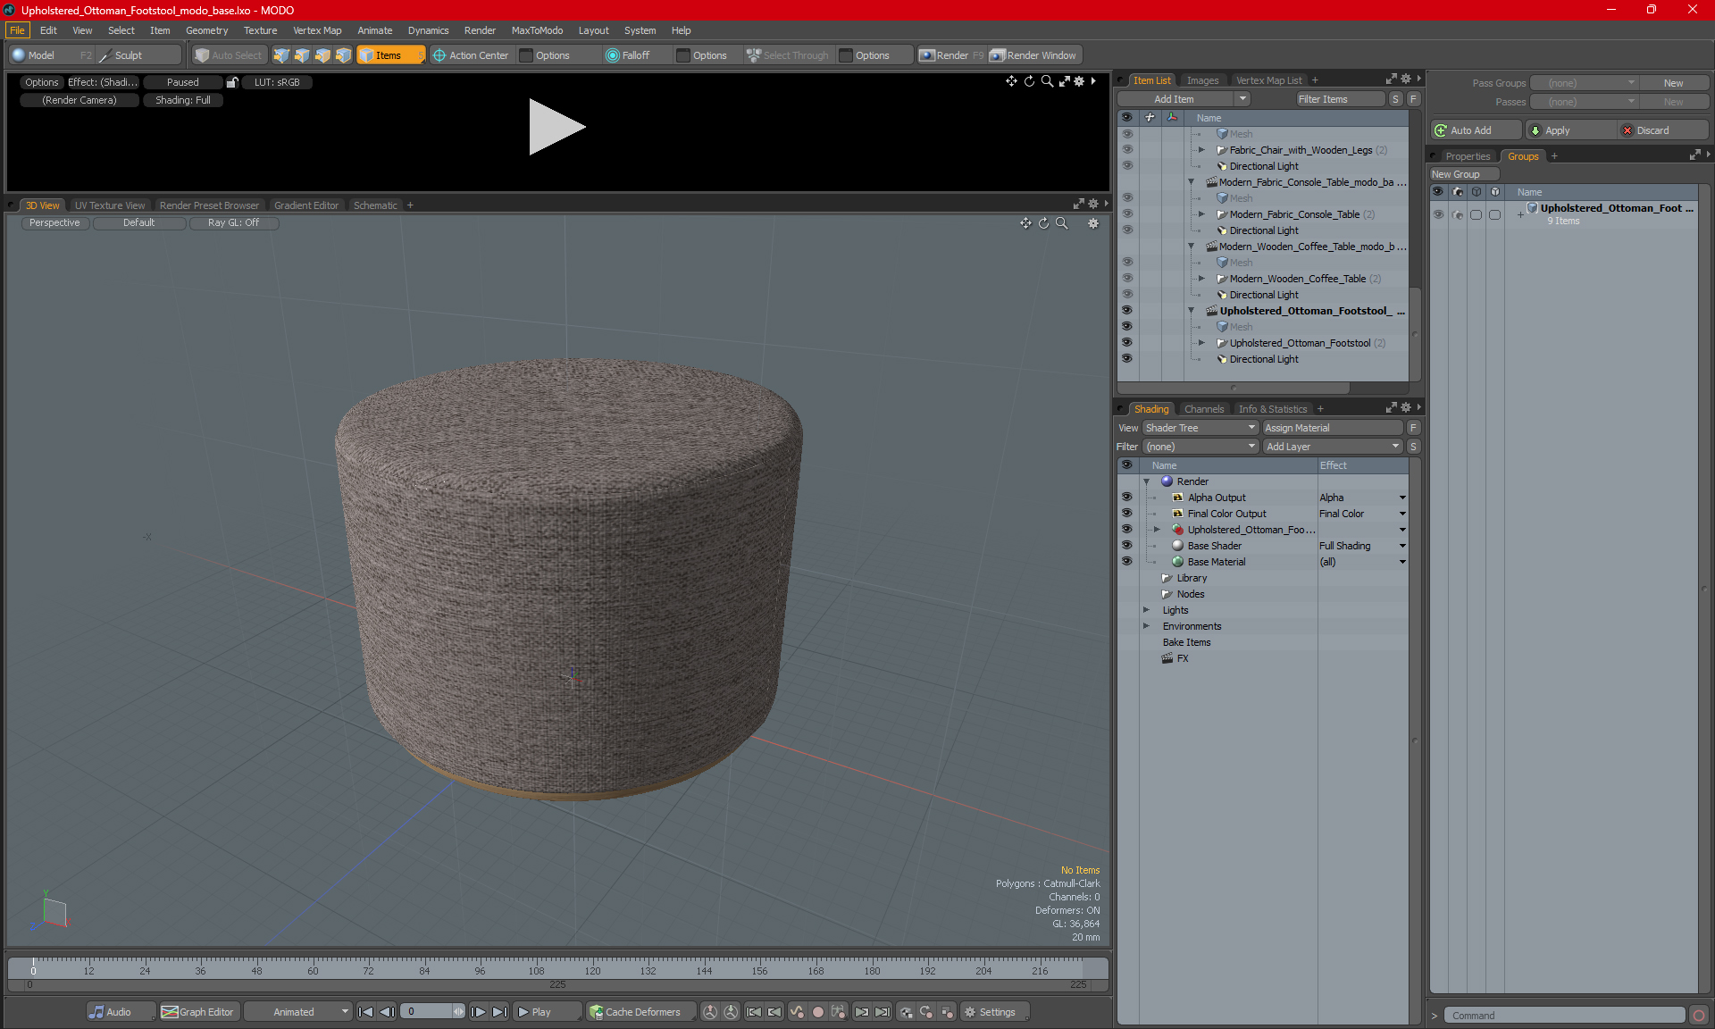
Task: Select Vertices component mode cube icon
Action: click(x=281, y=55)
